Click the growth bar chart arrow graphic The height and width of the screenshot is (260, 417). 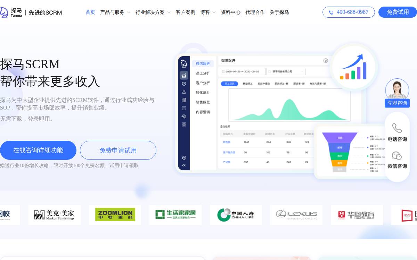[x=354, y=67]
